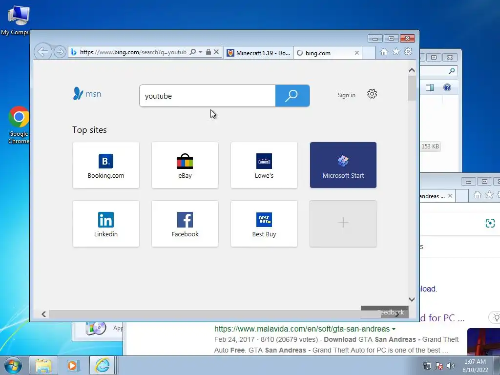Click the security lock icon in address bar

coord(208,52)
